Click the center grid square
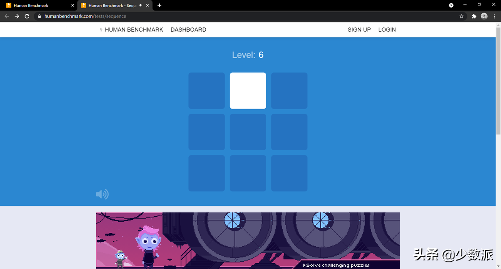The width and height of the screenshot is (501, 269). 248,132
